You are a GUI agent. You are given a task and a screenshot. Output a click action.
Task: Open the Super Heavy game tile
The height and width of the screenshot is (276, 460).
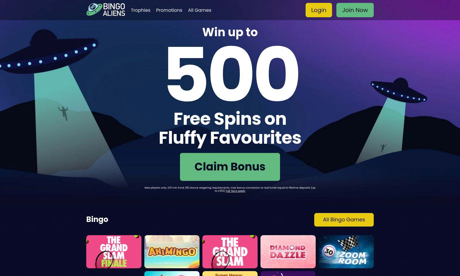pyautogui.click(x=230, y=274)
